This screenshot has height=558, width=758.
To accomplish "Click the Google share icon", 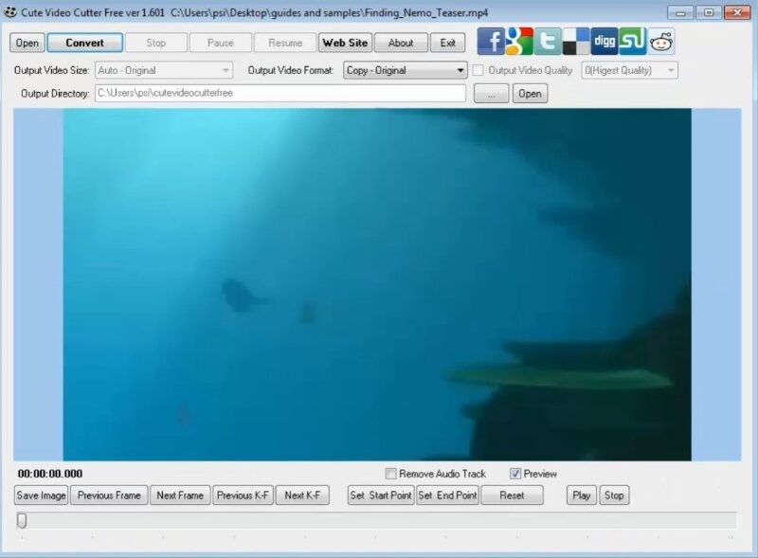I will (x=519, y=42).
